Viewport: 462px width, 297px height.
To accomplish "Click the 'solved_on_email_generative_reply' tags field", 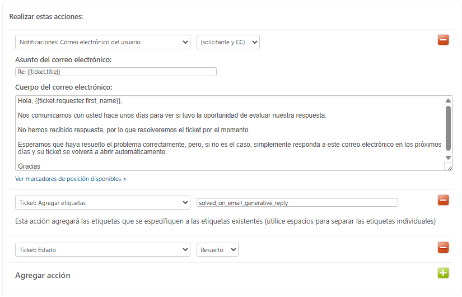I will click(297, 202).
